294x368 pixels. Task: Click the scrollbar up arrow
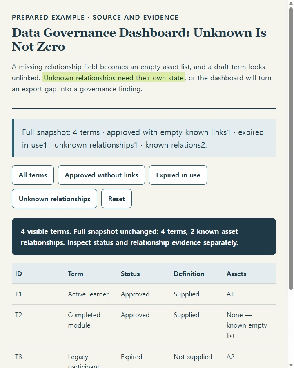click(x=291, y=3)
